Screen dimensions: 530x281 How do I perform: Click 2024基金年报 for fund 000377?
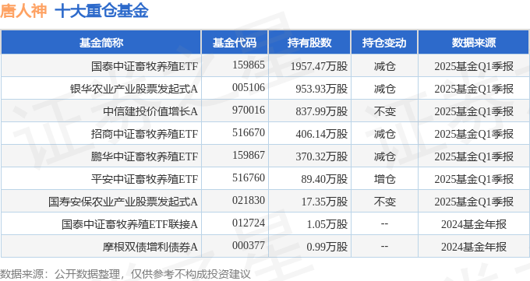[474, 247]
